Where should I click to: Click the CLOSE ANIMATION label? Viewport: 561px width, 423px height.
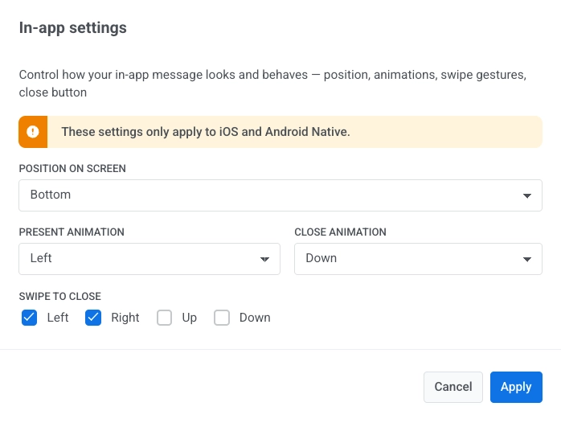[340, 232]
